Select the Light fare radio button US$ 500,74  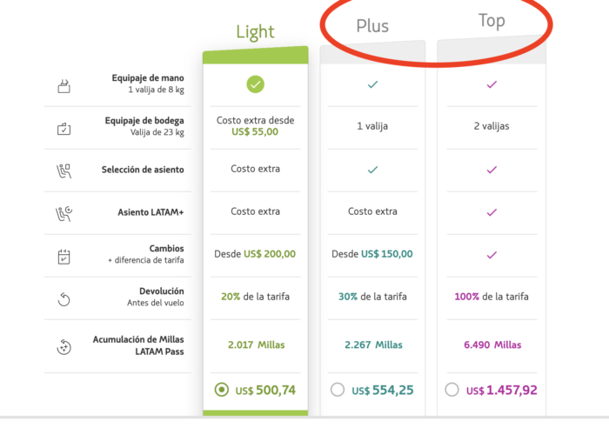click(221, 390)
